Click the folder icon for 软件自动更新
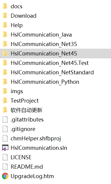The width and height of the screenshot is (111, 184). pyautogui.click(x=5, y=110)
